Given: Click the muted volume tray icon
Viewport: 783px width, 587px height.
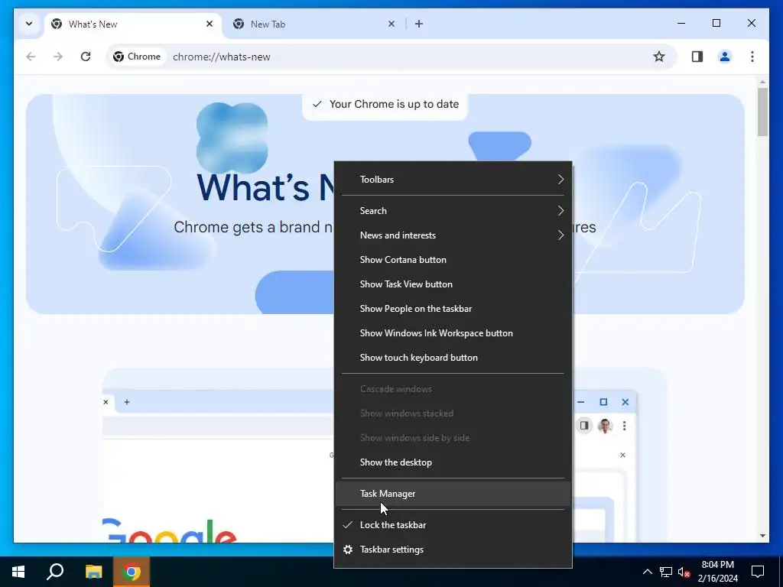Looking at the screenshot, I should tap(684, 572).
